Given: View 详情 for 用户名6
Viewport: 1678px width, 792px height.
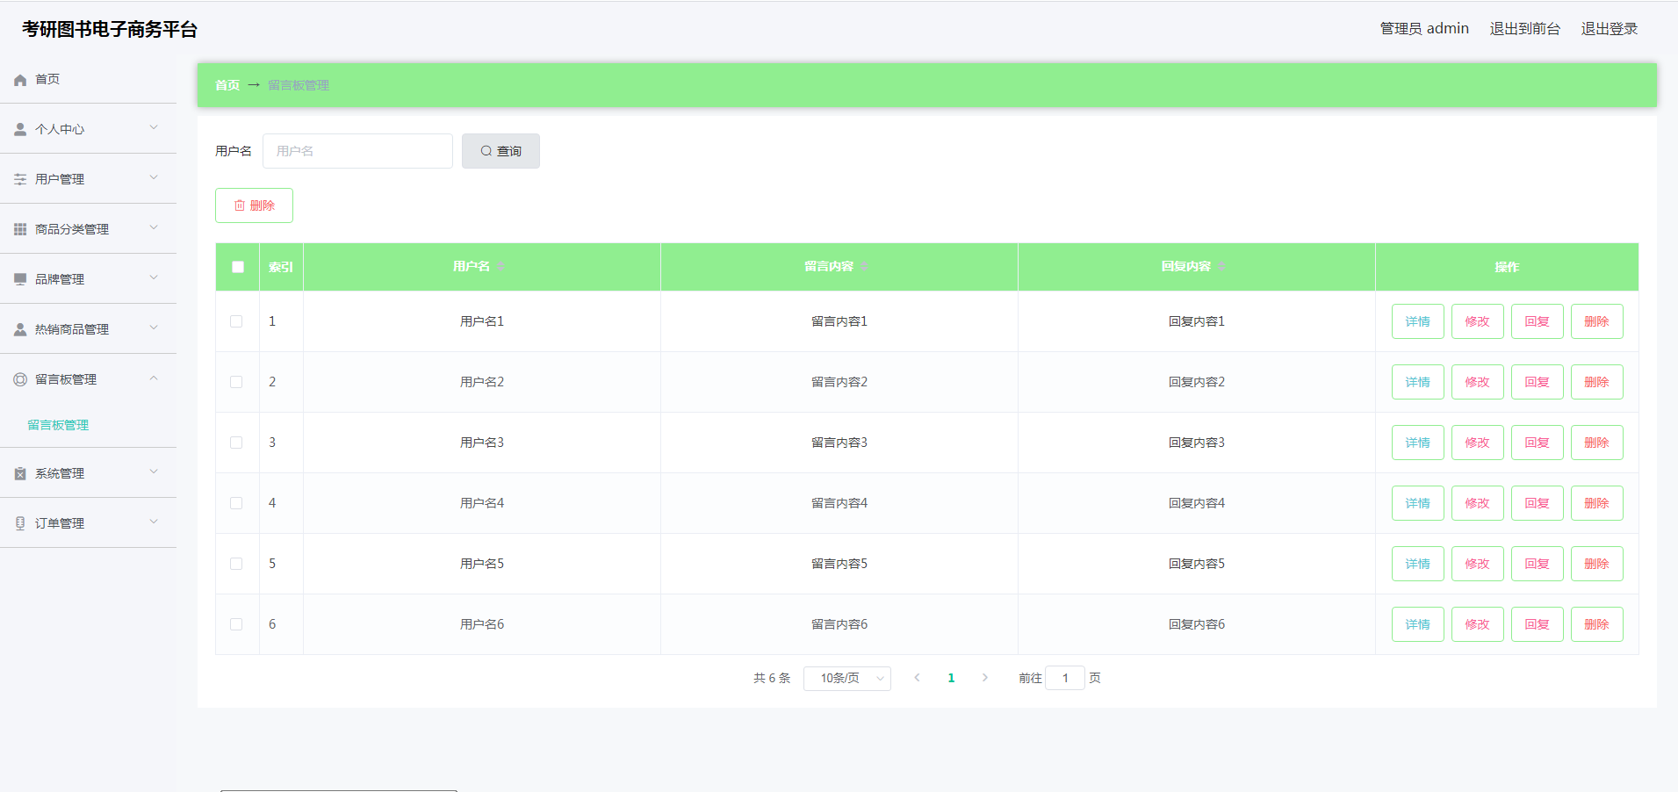Looking at the screenshot, I should 1418,624.
